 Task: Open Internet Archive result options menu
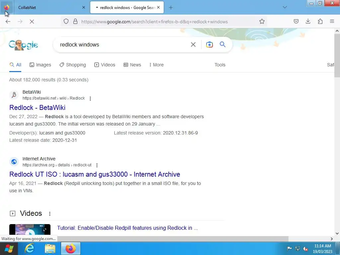pyautogui.click(x=97, y=165)
